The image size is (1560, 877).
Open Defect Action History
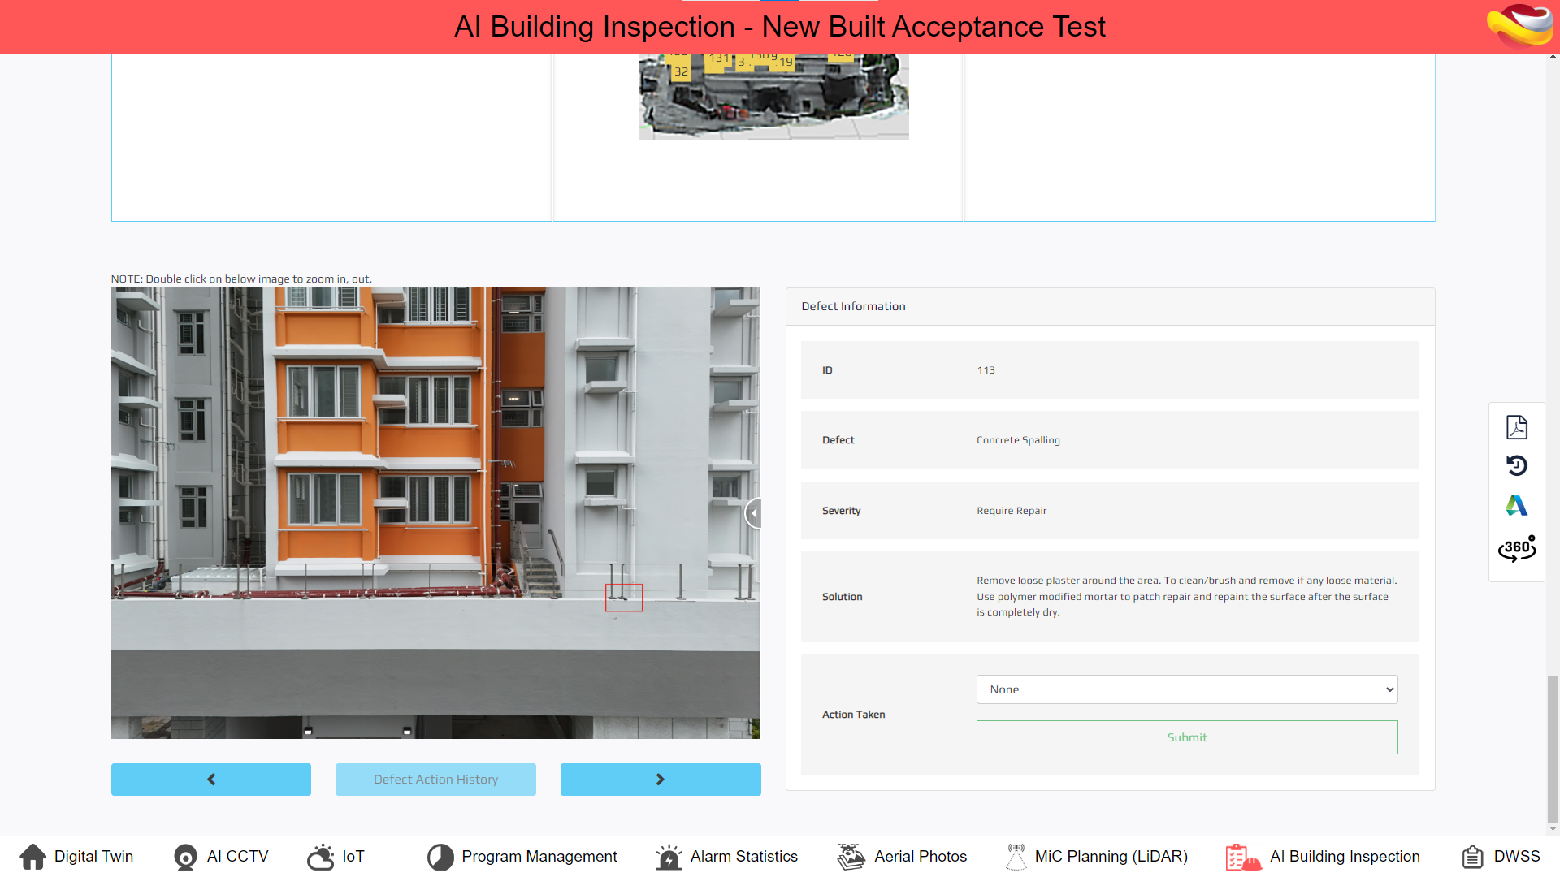point(435,780)
